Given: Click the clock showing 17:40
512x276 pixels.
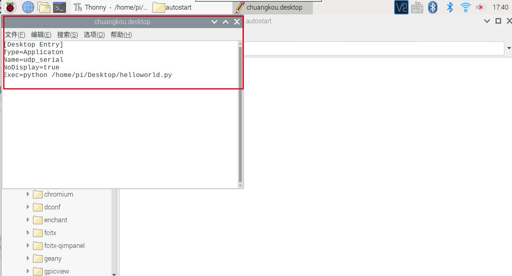Looking at the screenshot, I should [x=500, y=7].
